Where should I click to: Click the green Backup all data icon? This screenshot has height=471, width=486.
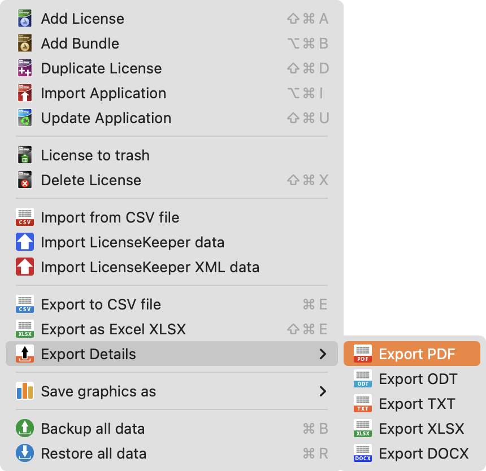point(24,429)
